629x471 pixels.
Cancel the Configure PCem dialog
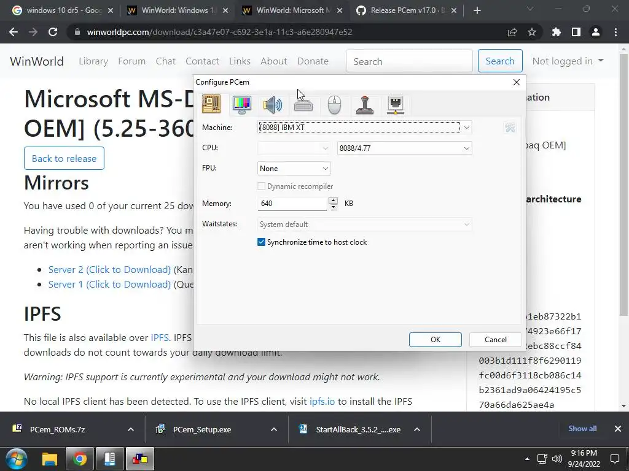coord(496,340)
